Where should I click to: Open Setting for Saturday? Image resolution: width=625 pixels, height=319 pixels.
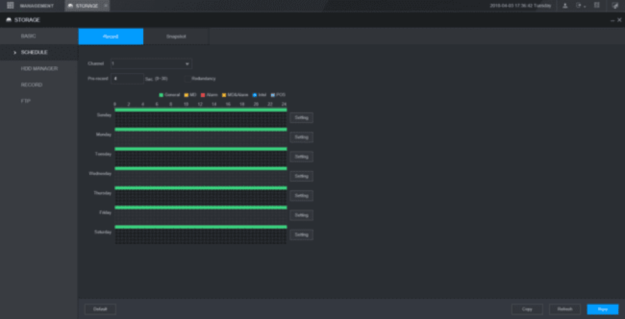click(301, 235)
